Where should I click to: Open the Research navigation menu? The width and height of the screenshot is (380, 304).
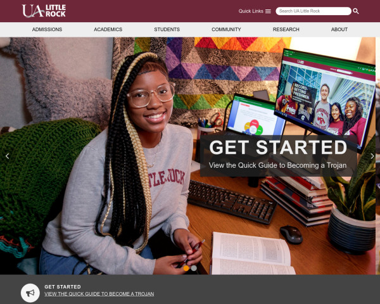(x=286, y=29)
